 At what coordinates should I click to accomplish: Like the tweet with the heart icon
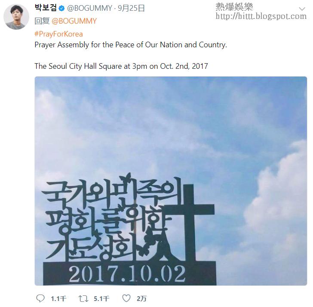pos(126,298)
